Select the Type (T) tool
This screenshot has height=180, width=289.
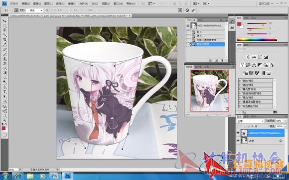click(x=4, y=91)
